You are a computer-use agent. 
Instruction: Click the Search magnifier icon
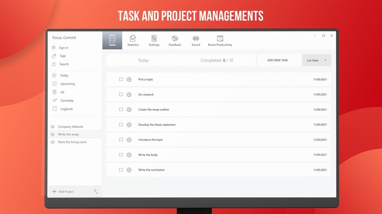tap(54, 64)
